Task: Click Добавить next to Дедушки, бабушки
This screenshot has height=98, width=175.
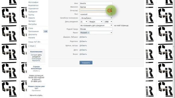Action: click(83, 37)
